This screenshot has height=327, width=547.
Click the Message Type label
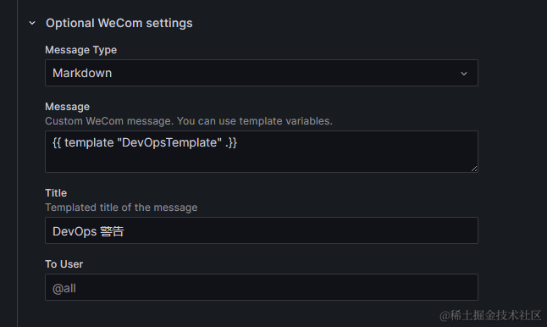pos(81,50)
